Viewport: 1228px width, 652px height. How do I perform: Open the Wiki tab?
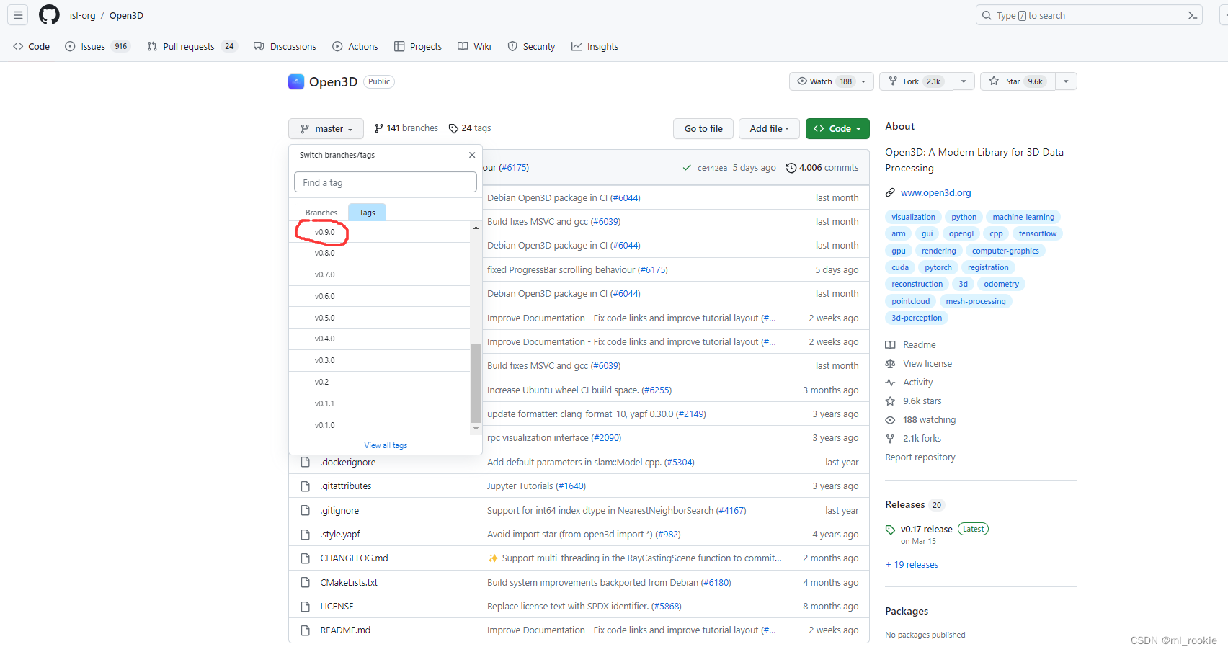pos(474,47)
